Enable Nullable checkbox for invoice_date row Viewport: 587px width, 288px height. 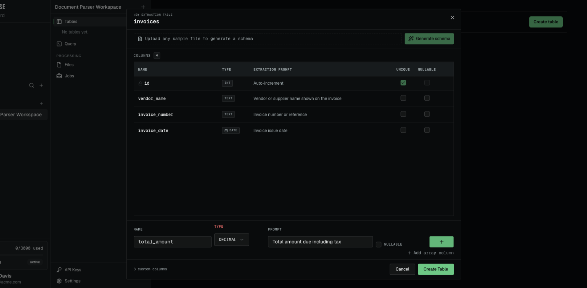pos(427,130)
